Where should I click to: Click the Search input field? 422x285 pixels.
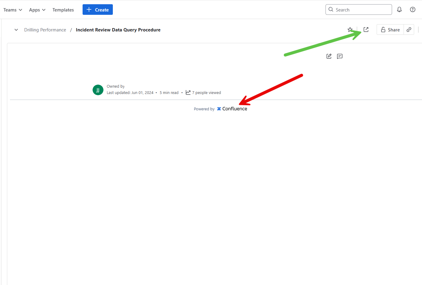tap(359, 10)
